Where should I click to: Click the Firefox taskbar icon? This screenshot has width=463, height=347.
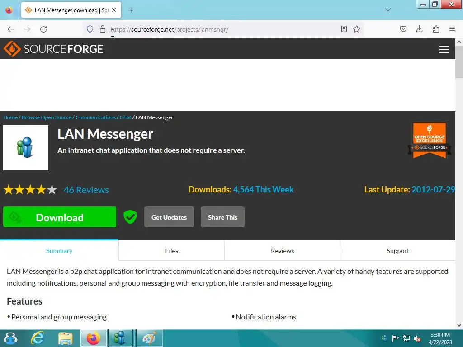click(93, 338)
